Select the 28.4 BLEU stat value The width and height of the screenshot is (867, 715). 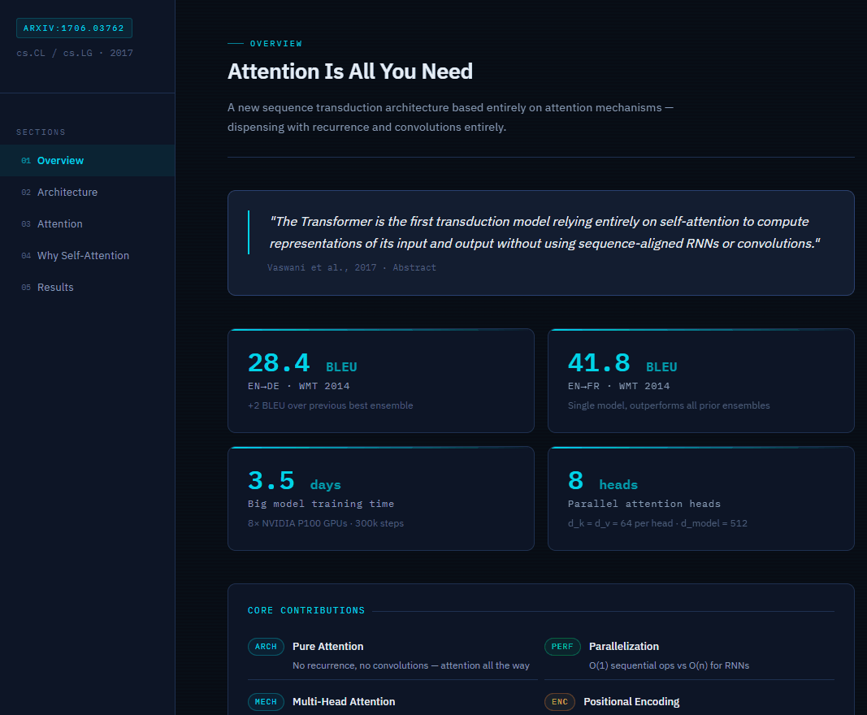[302, 363]
